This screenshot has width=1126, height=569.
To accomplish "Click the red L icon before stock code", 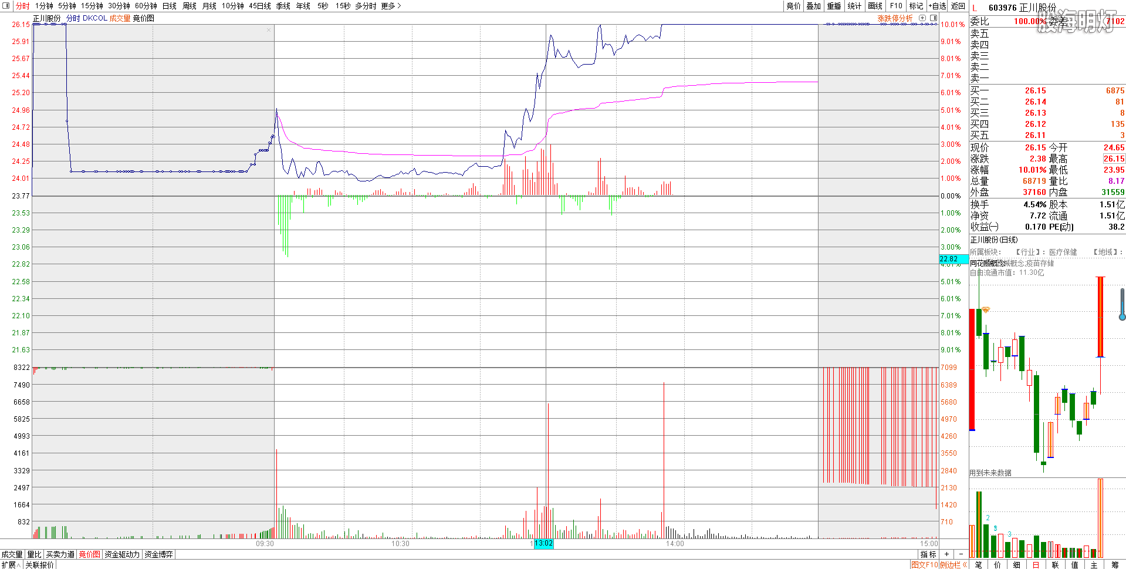I will tap(975, 8).
